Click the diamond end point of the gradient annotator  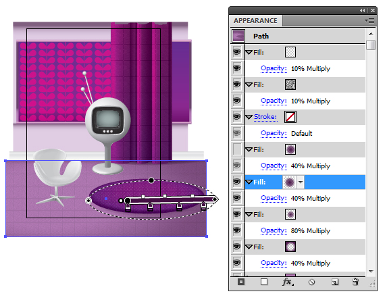pyautogui.click(x=215, y=199)
